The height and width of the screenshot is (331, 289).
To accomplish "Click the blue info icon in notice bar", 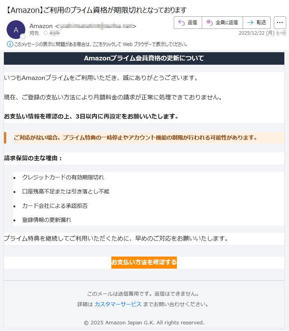I will 10,44.
